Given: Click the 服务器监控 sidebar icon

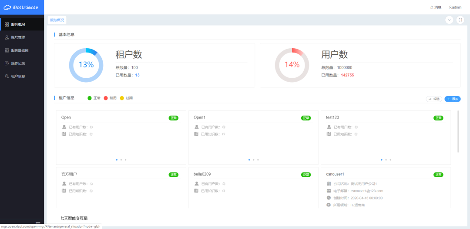Looking at the screenshot, I should click(7, 50).
